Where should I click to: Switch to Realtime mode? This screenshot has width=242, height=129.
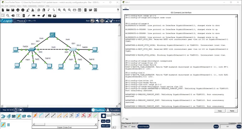98,110
